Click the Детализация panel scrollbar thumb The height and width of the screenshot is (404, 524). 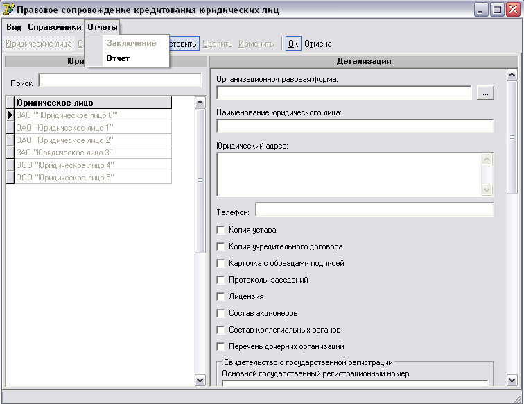point(512,137)
